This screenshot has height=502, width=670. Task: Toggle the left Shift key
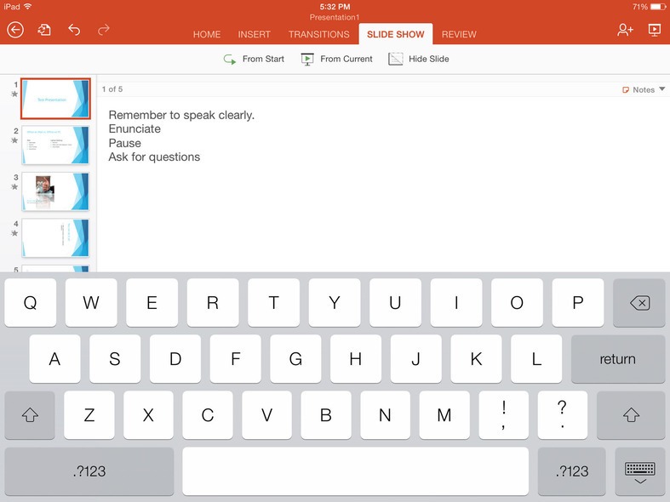pos(30,415)
